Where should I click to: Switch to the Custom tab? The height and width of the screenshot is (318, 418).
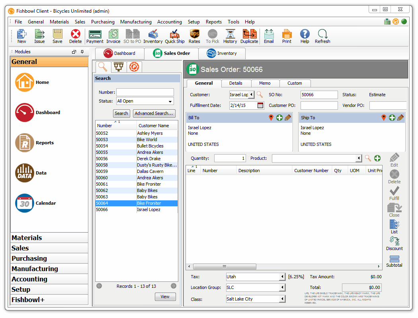295,83
